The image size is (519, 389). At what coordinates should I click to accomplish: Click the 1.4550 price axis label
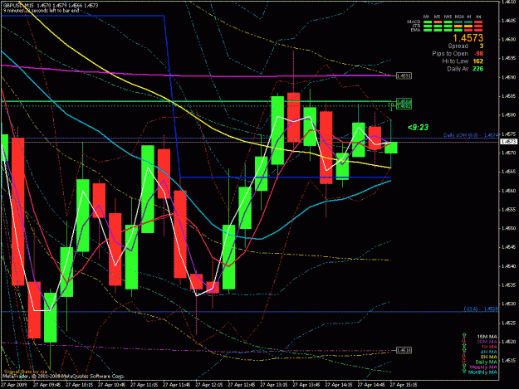[508, 228]
